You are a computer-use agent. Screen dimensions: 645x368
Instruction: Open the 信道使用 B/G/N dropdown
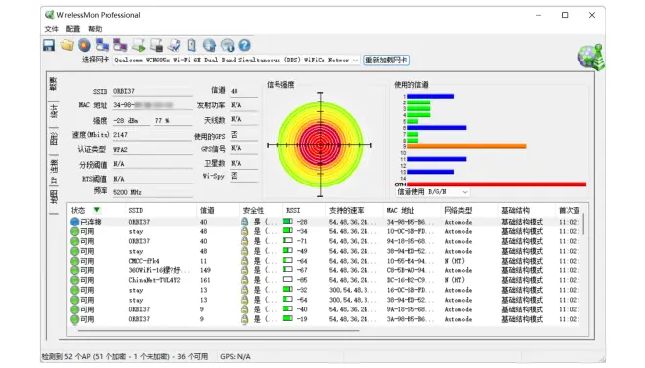click(432, 192)
